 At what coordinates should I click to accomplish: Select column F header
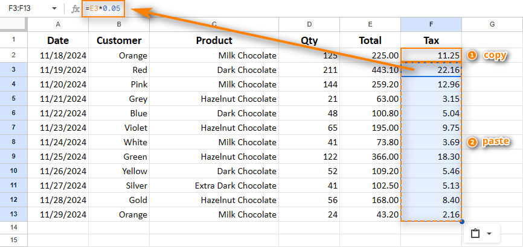point(431,24)
